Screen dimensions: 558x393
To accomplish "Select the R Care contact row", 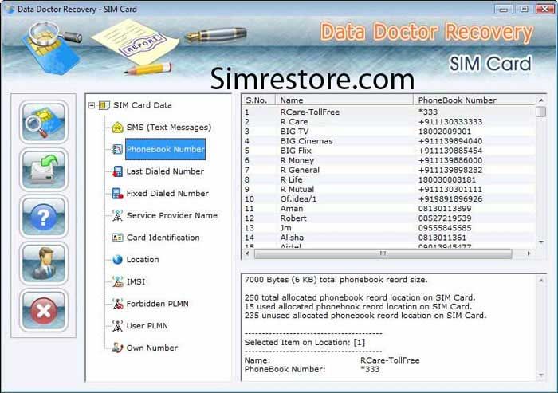I will tap(389, 122).
